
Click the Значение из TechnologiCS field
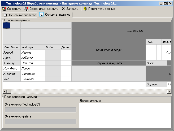click(41, 110)
